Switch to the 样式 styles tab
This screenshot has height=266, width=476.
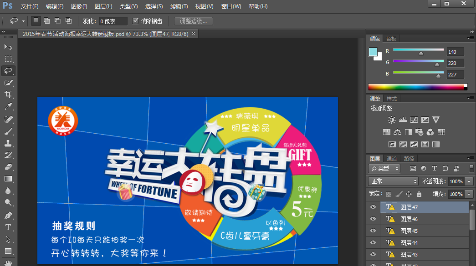[392, 99]
